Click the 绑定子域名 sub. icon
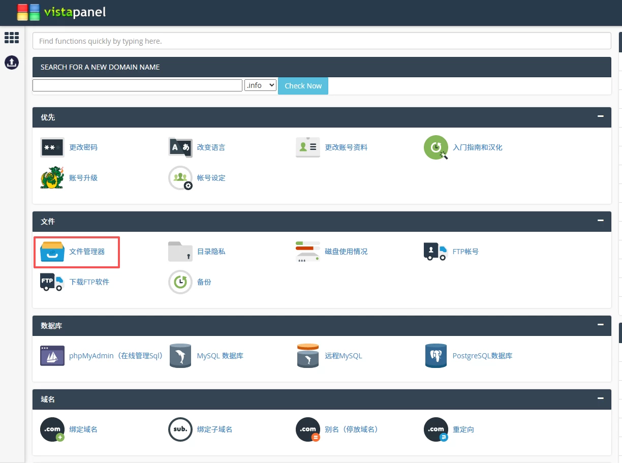The image size is (622, 463). pos(180,429)
